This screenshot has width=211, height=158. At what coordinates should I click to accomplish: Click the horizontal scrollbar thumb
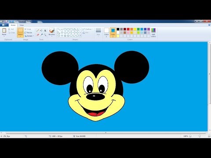click(x=105, y=133)
